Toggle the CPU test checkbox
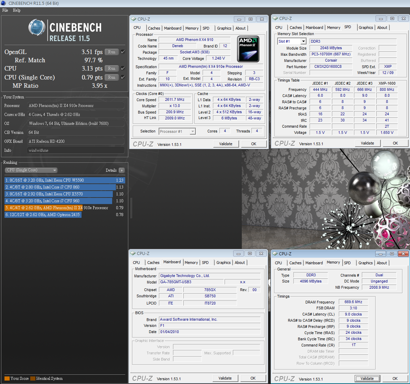This screenshot has width=410, height=384. pyautogui.click(x=123, y=68)
